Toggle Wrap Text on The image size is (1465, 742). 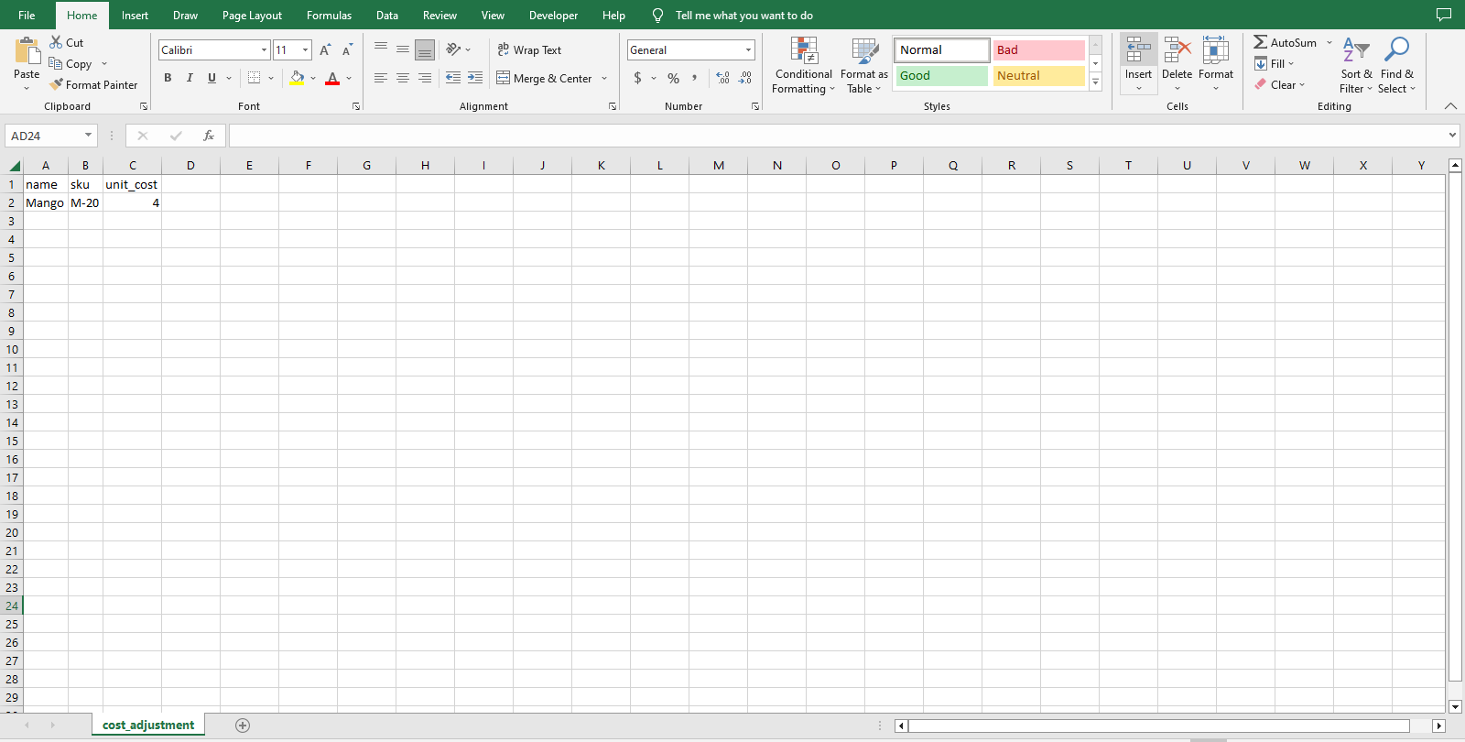pos(529,50)
